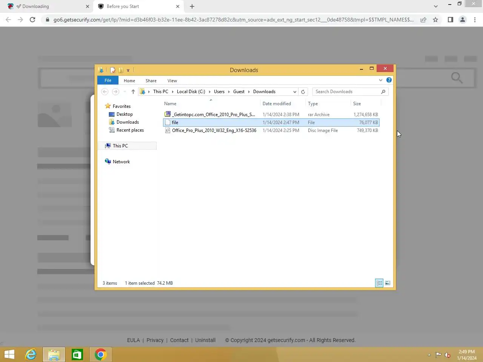Select Office_Pro_Plus_2010_W32_Eng_X16-52536 disc image
Viewport: 483px width, 362px height.
(271, 130)
